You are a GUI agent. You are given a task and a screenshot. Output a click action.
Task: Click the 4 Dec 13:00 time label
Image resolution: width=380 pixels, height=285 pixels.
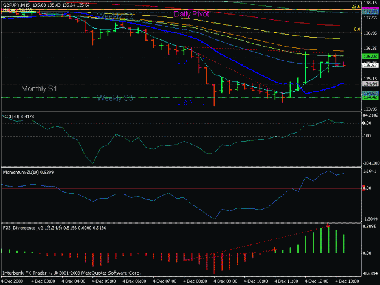(x=347, y=281)
